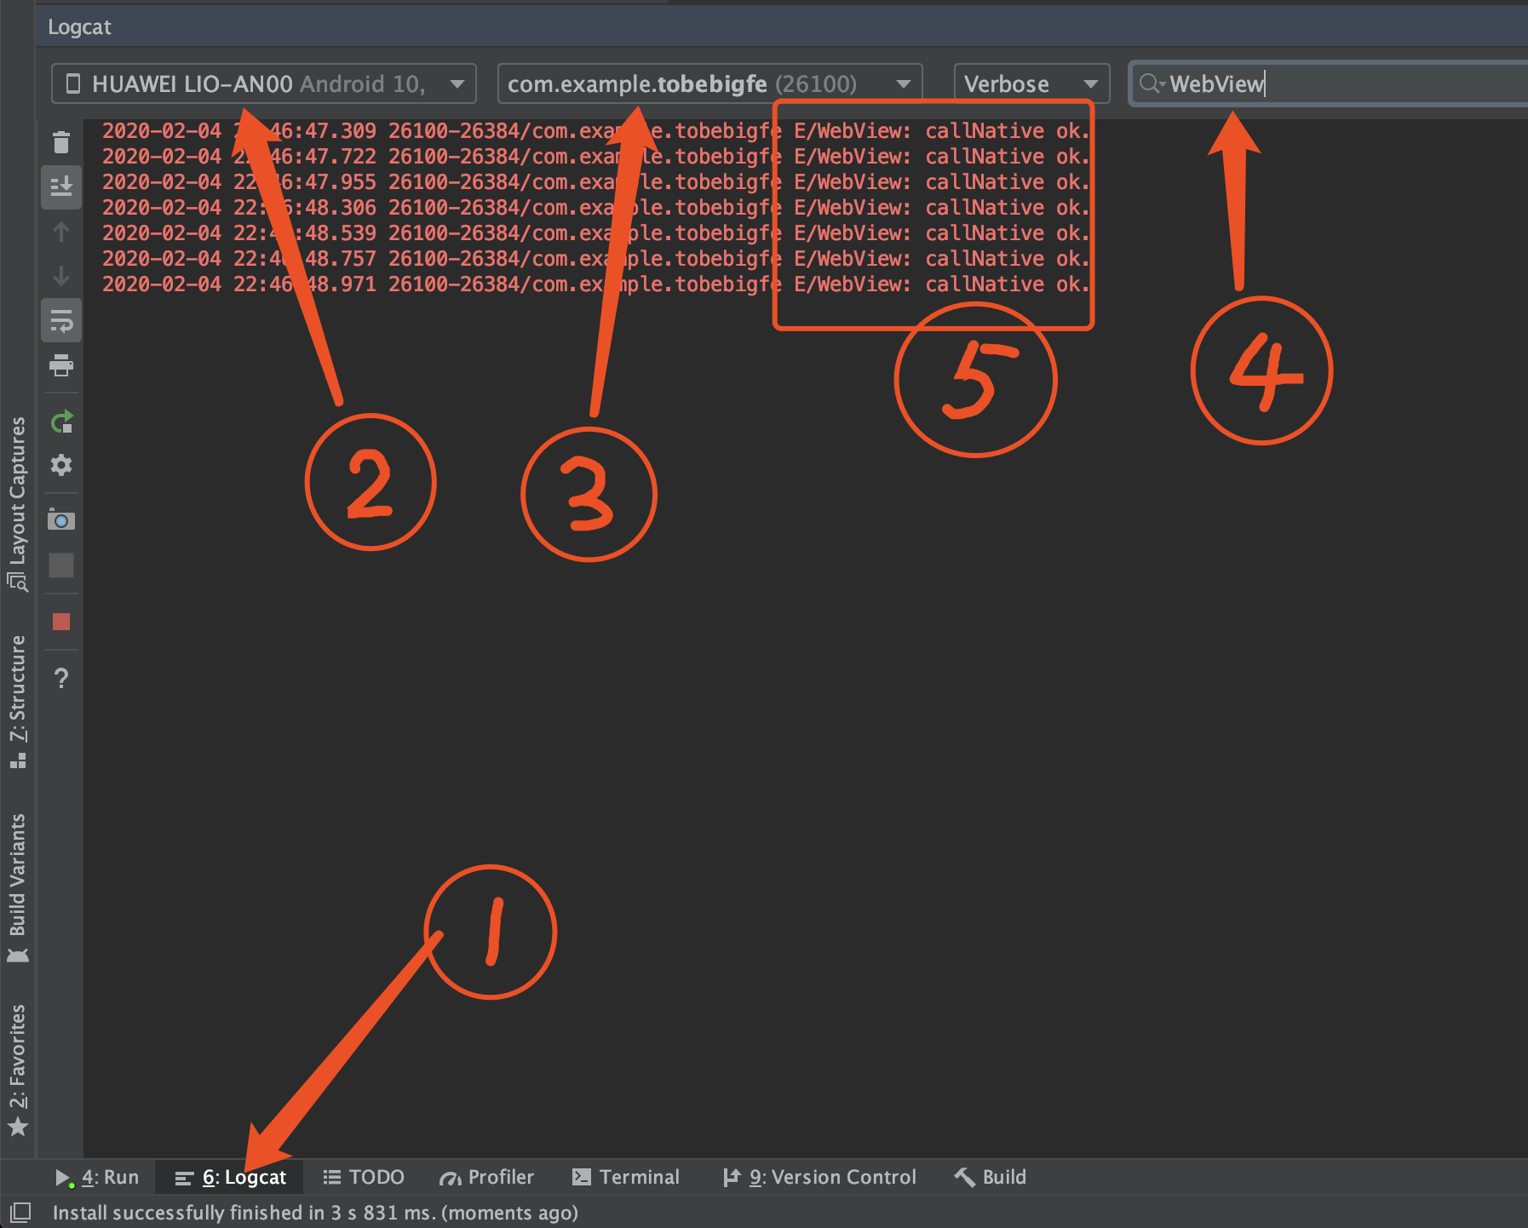Open the Profiler tab
Viewport: 1528px width, 1228px height.
tap(486, 1177)
